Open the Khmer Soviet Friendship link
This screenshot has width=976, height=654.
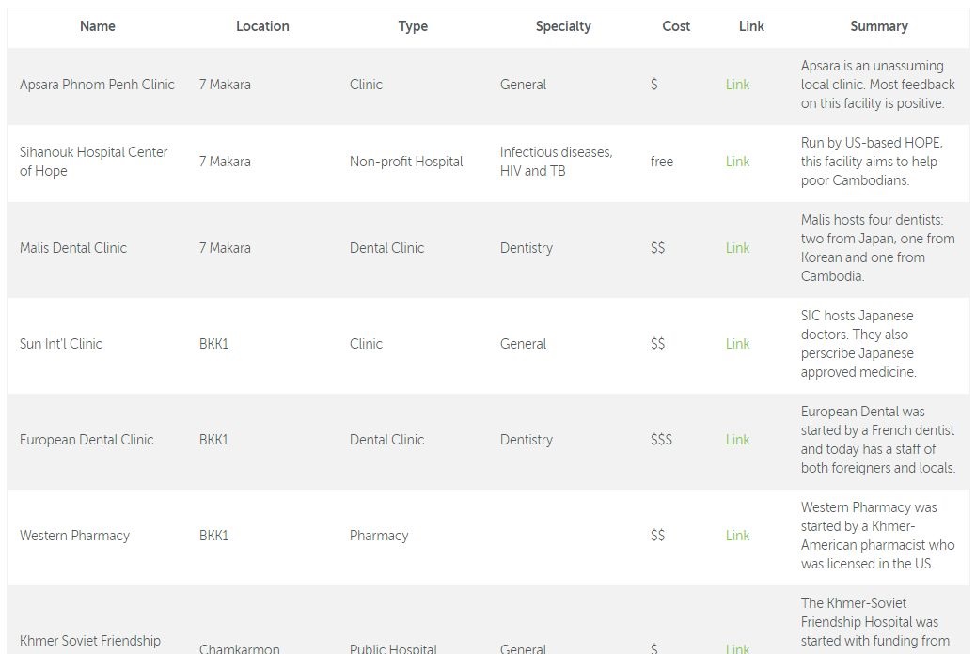point(737,647)
